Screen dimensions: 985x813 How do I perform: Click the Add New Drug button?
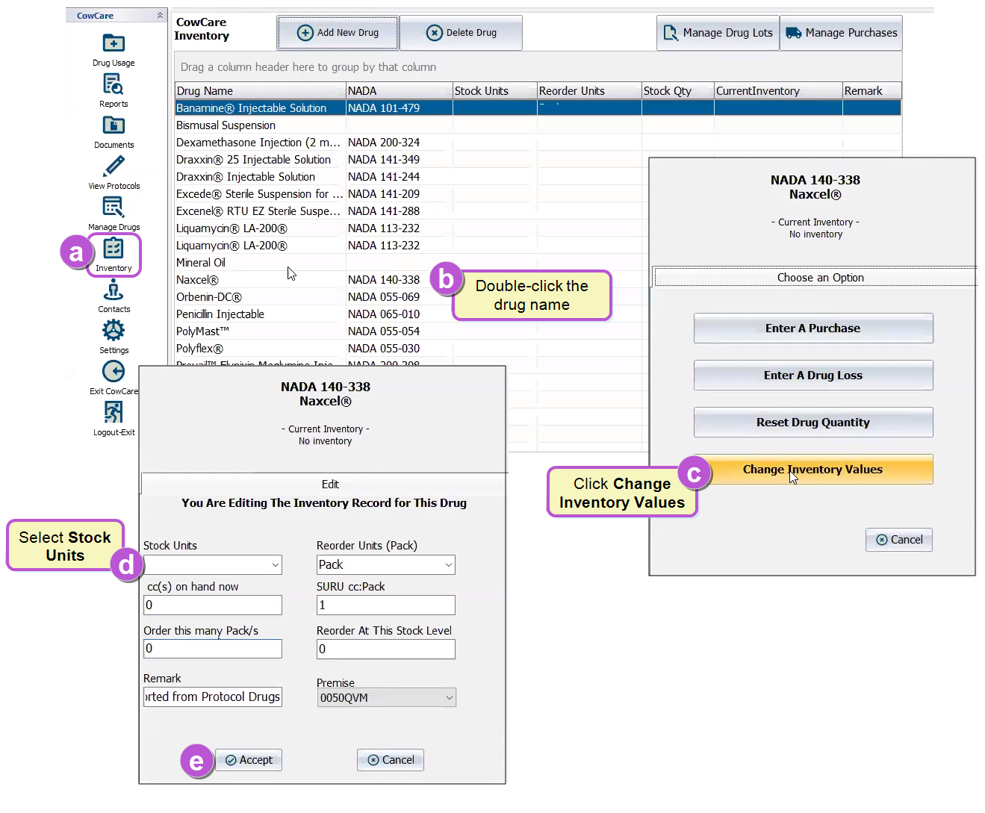(x=338, y=33)
